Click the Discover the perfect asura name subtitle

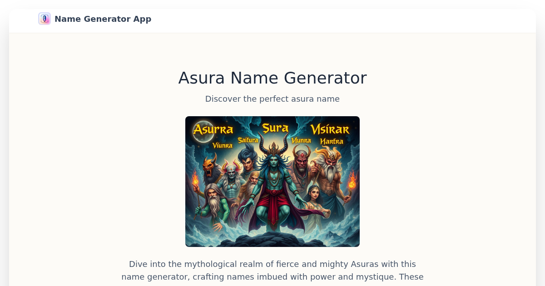(272, 99)
